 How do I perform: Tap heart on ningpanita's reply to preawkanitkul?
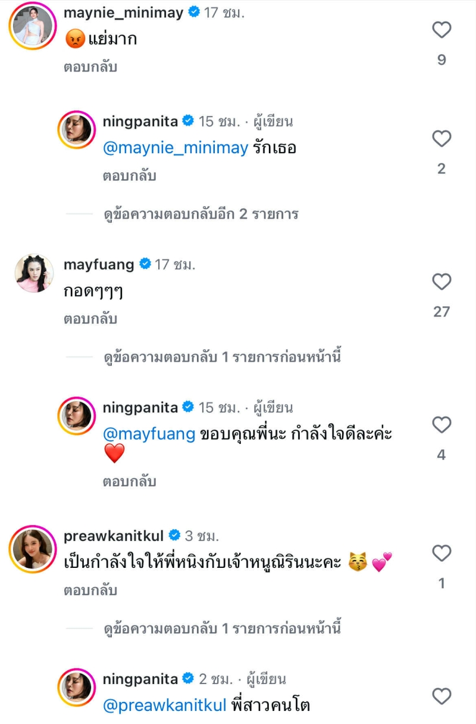pyautogui.click(x=441, y=696)
